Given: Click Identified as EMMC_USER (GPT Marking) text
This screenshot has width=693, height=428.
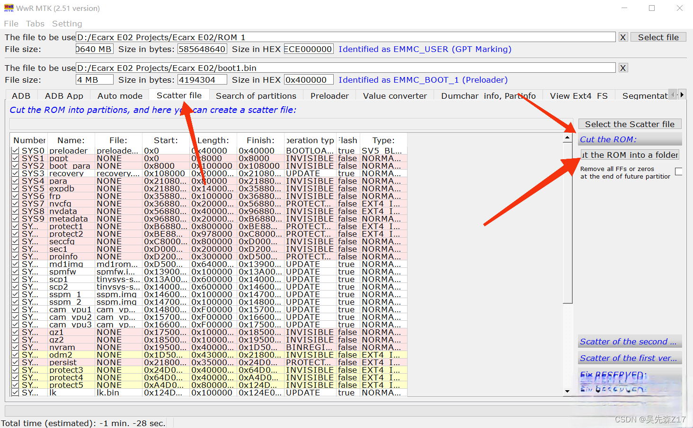Looking at the screenshot, I should 425,49.
